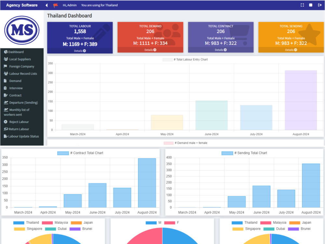Open the Dashboard menu item
The height and width of the screenshot is (244, 325).
click(16, 52)
